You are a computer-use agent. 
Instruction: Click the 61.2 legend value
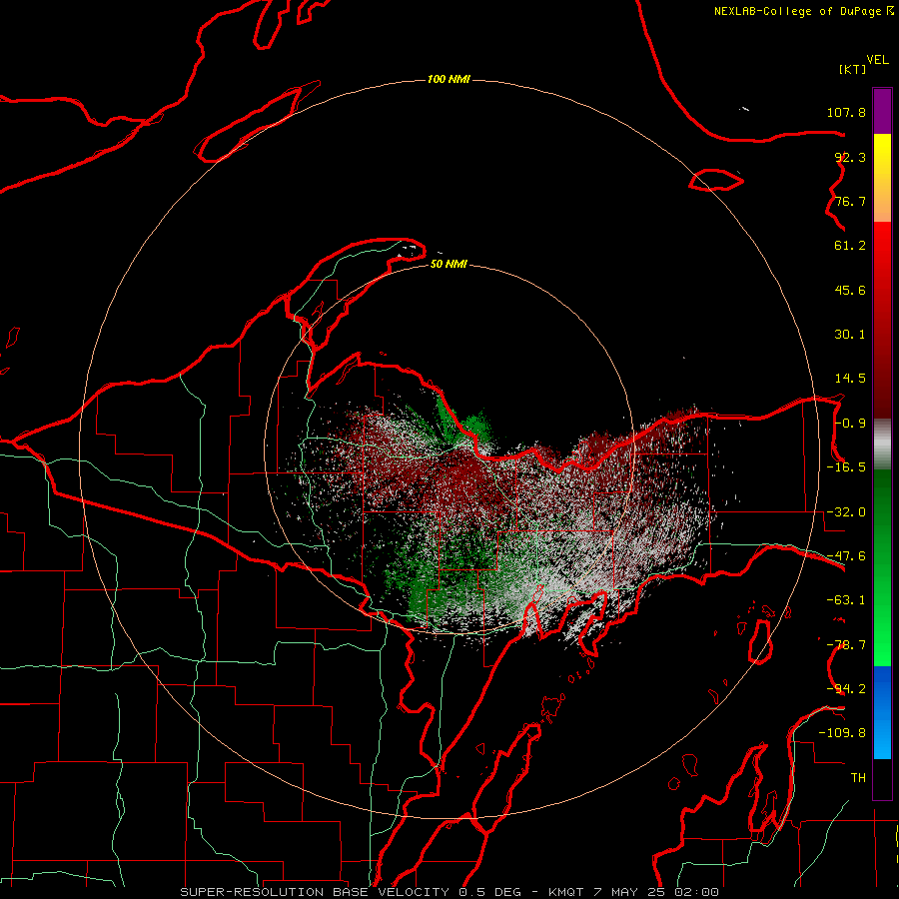(850, 246)
